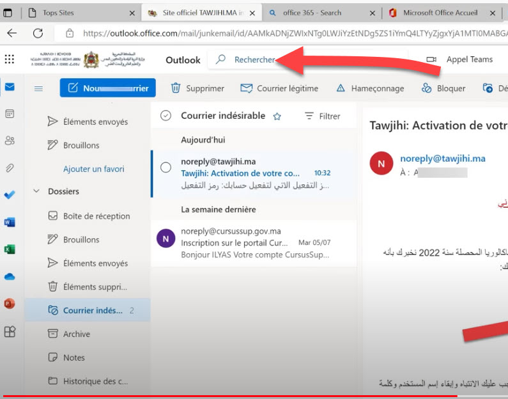The height and width of the screenshot is (399, 508).
Task: Open Éléments envoyés under Dossiers
Action: (88, 263)
